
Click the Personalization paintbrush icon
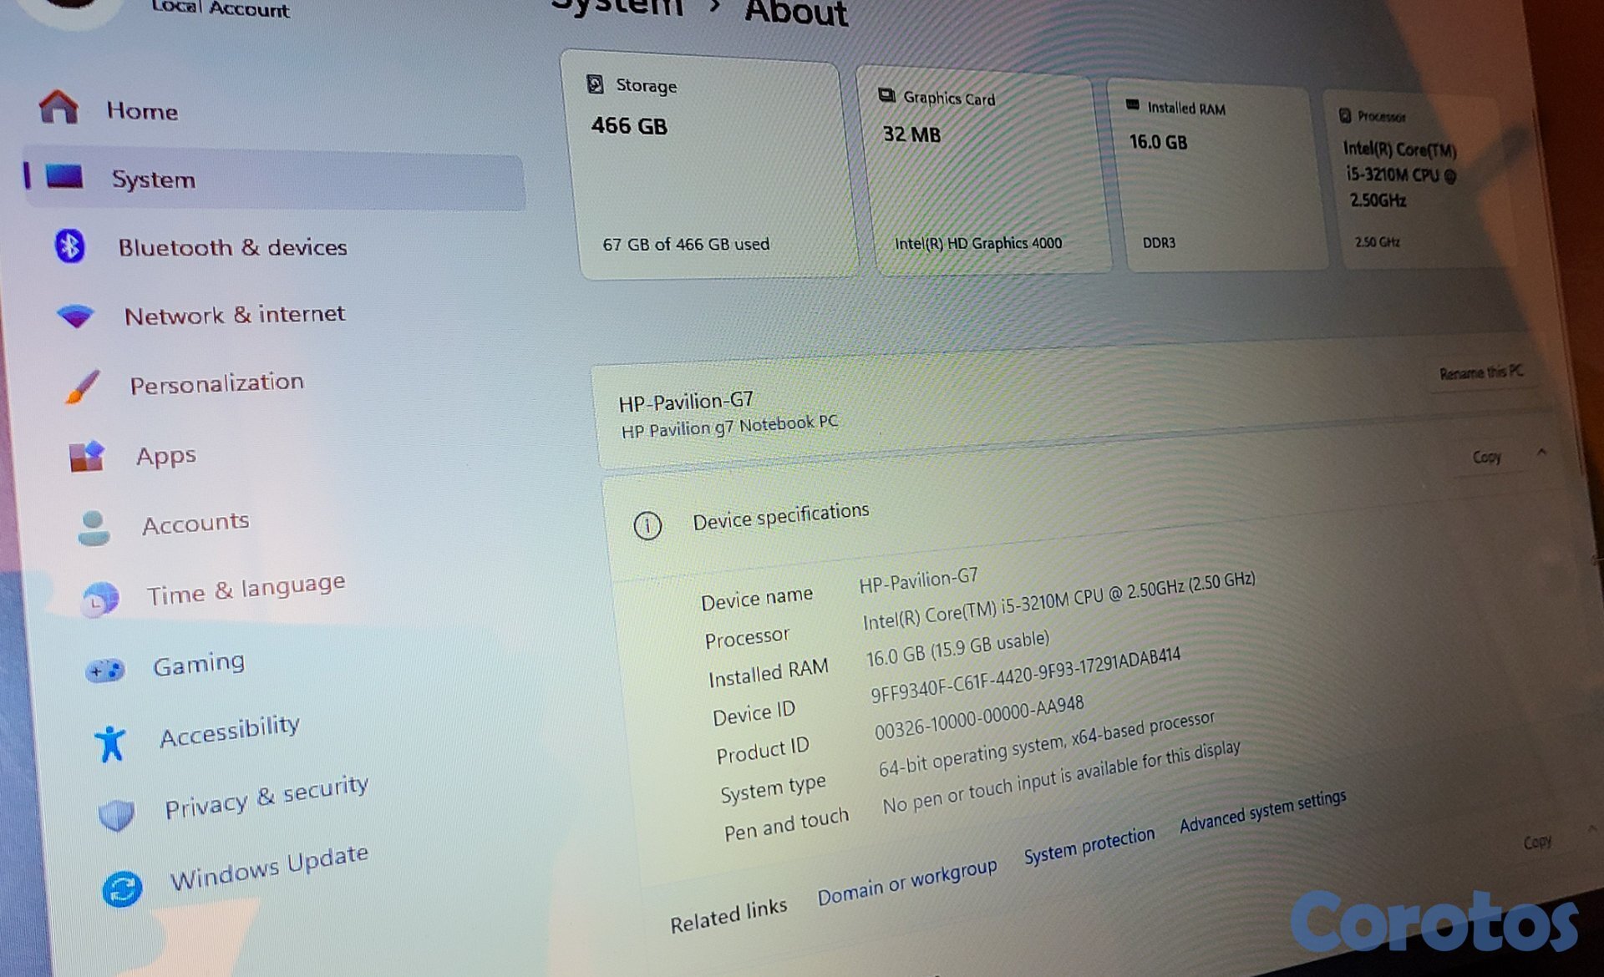click(83, 387)
